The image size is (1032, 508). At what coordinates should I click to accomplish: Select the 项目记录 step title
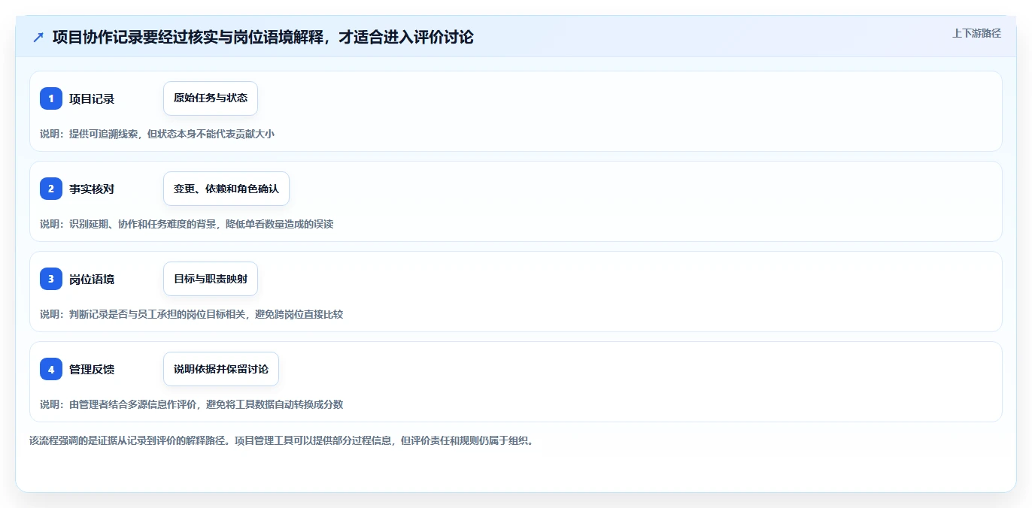(x=92, y=98)
